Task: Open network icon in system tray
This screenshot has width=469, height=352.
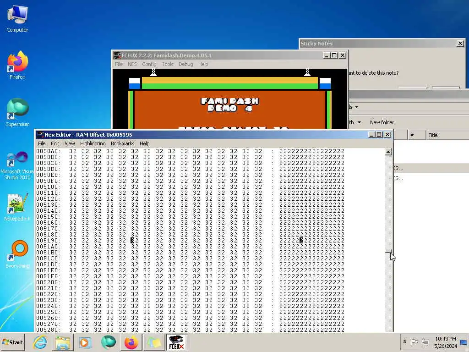Action: (425, 342)
